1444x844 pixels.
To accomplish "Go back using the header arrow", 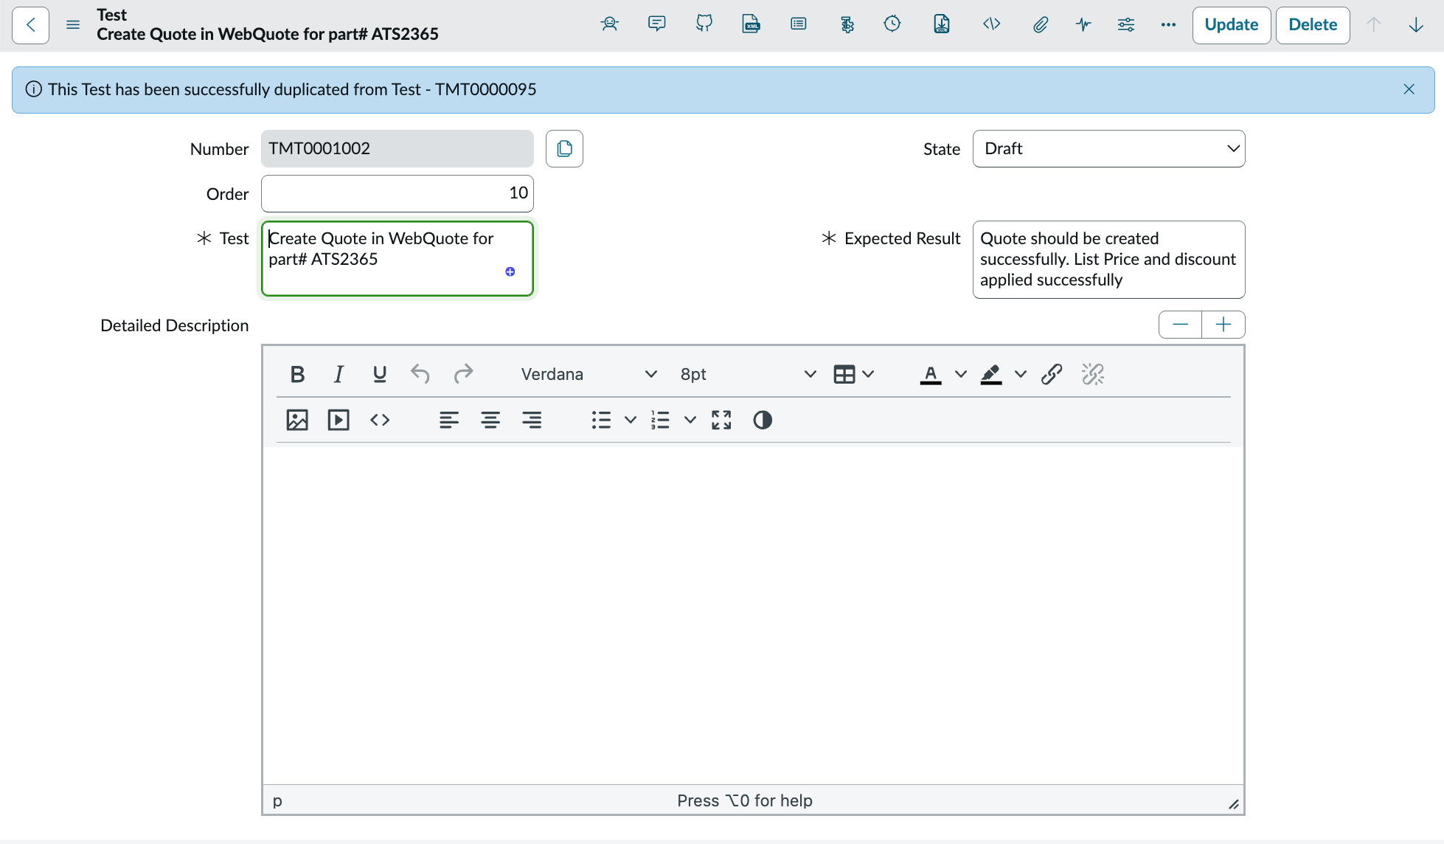I will tap(31, 25).
